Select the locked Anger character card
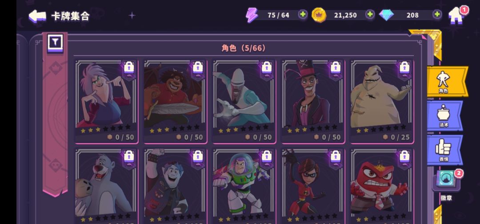 [x=382, y=186]
